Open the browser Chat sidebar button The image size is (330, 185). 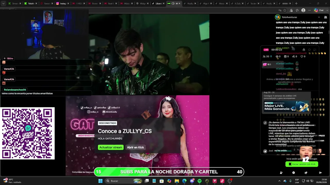click(319, 10)
